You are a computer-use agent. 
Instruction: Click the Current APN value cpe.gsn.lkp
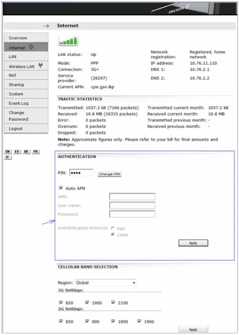pyautogui.click(x=103, y=87)
